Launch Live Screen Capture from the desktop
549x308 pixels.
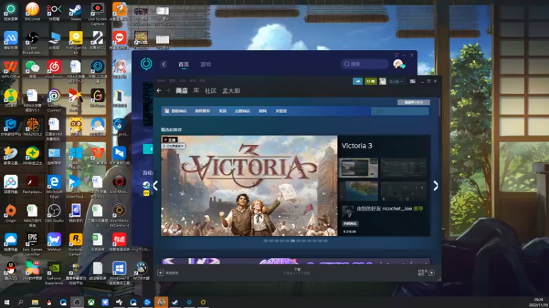tap(97, 13)
